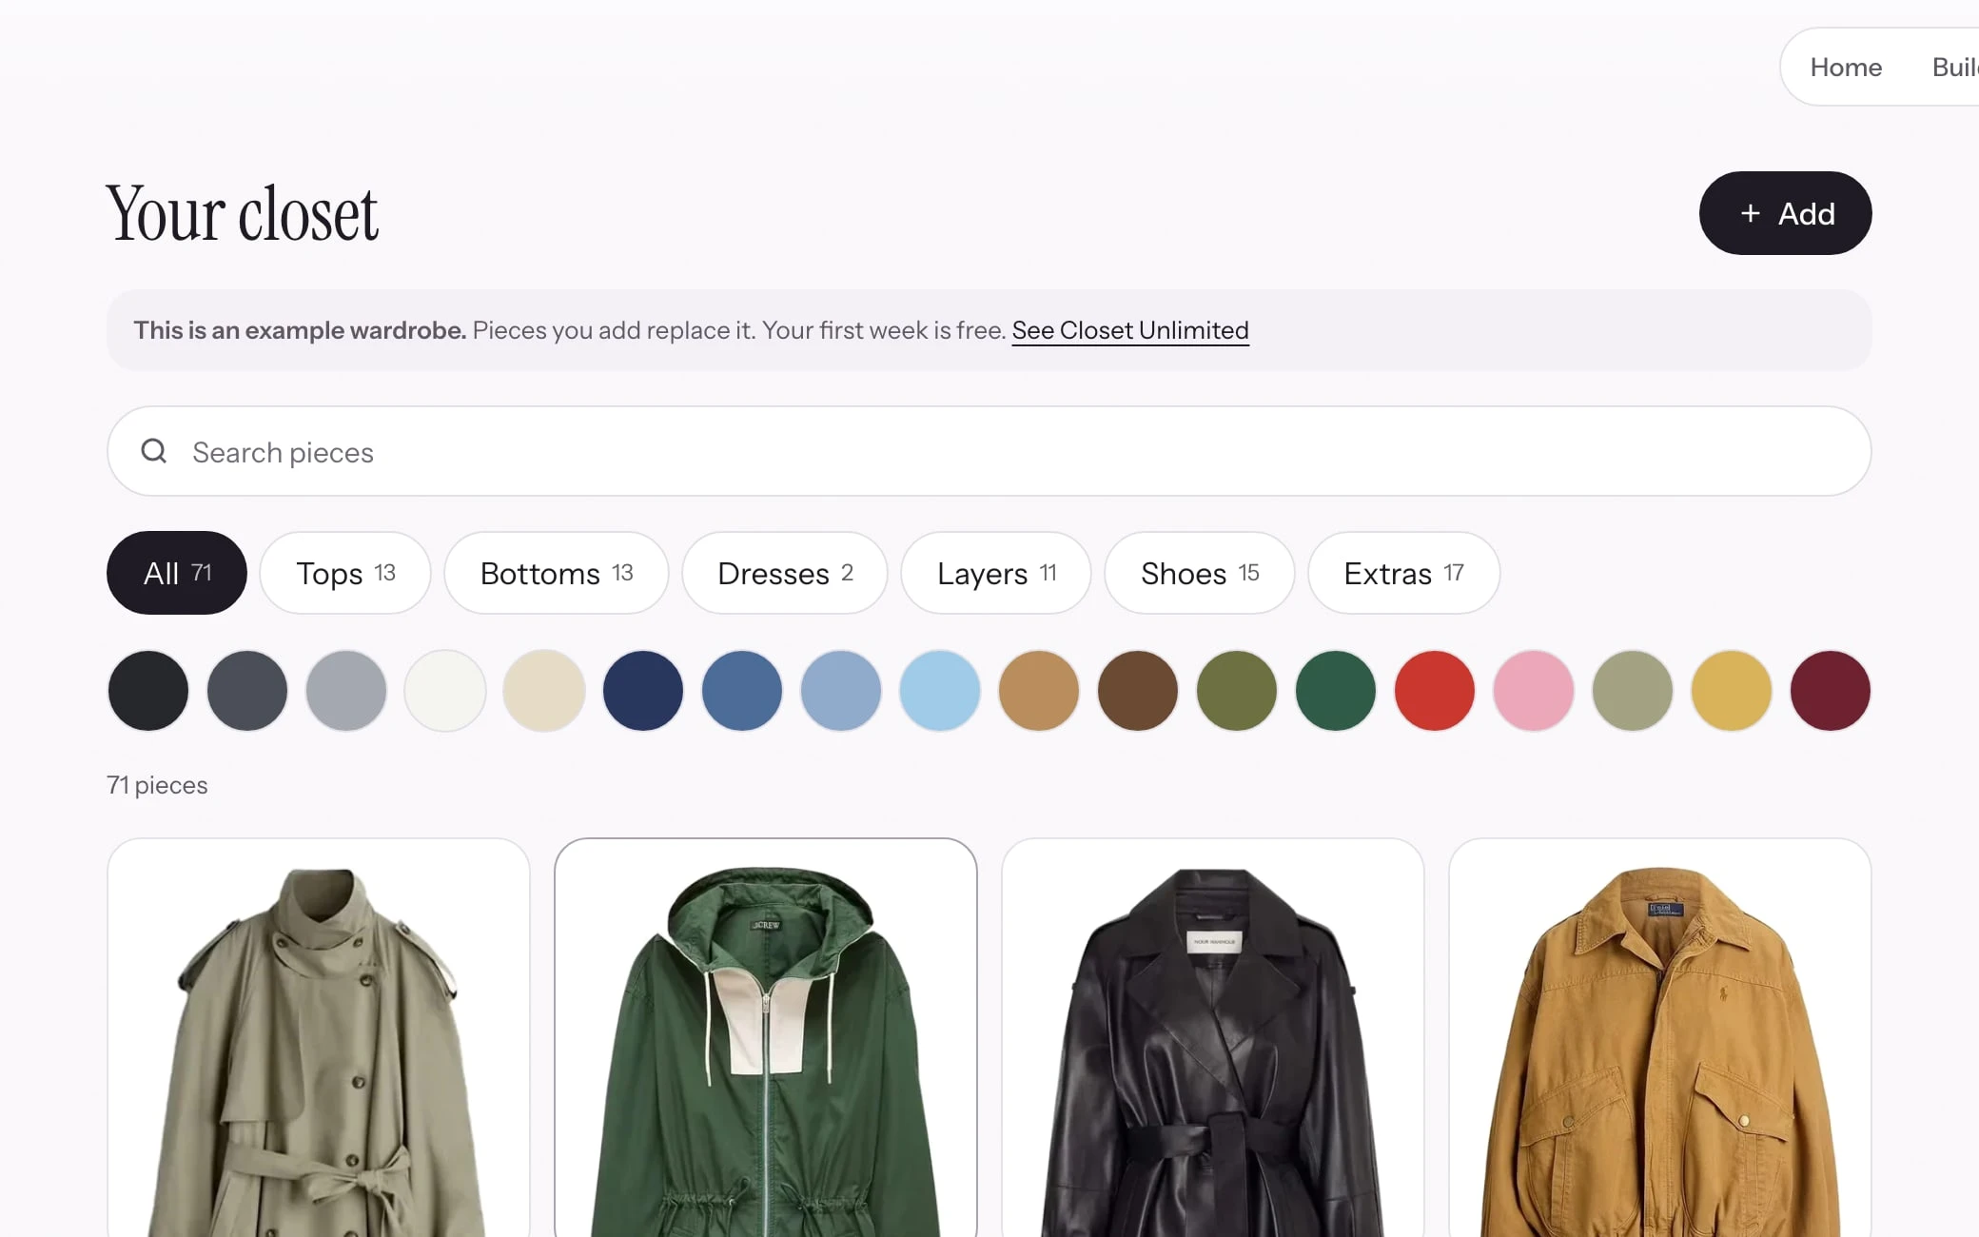Choose the light gray swatch
The height and width of the screenshot is (1237, 1979).
[346, 691]
